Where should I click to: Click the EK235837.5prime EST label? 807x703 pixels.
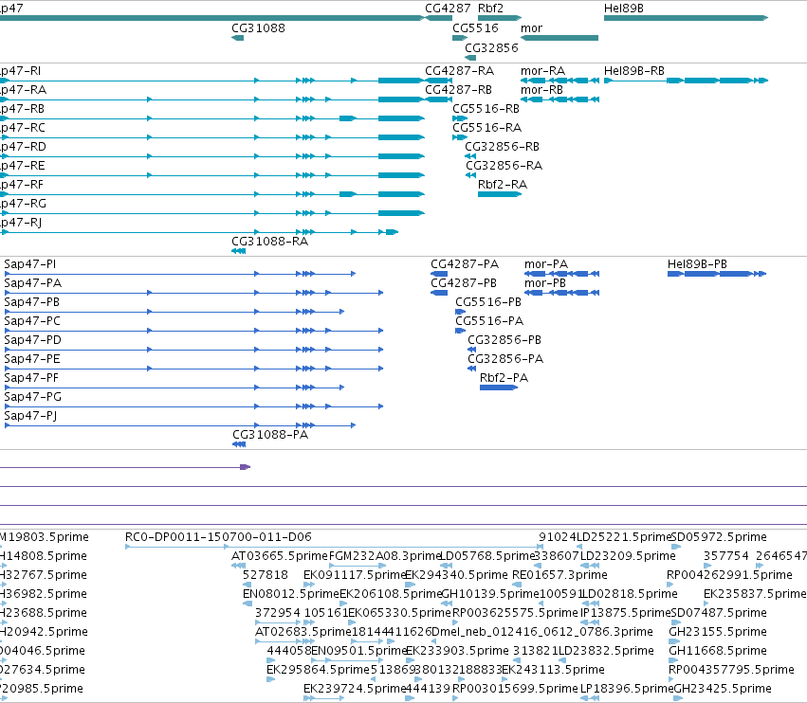pos(755,593)
